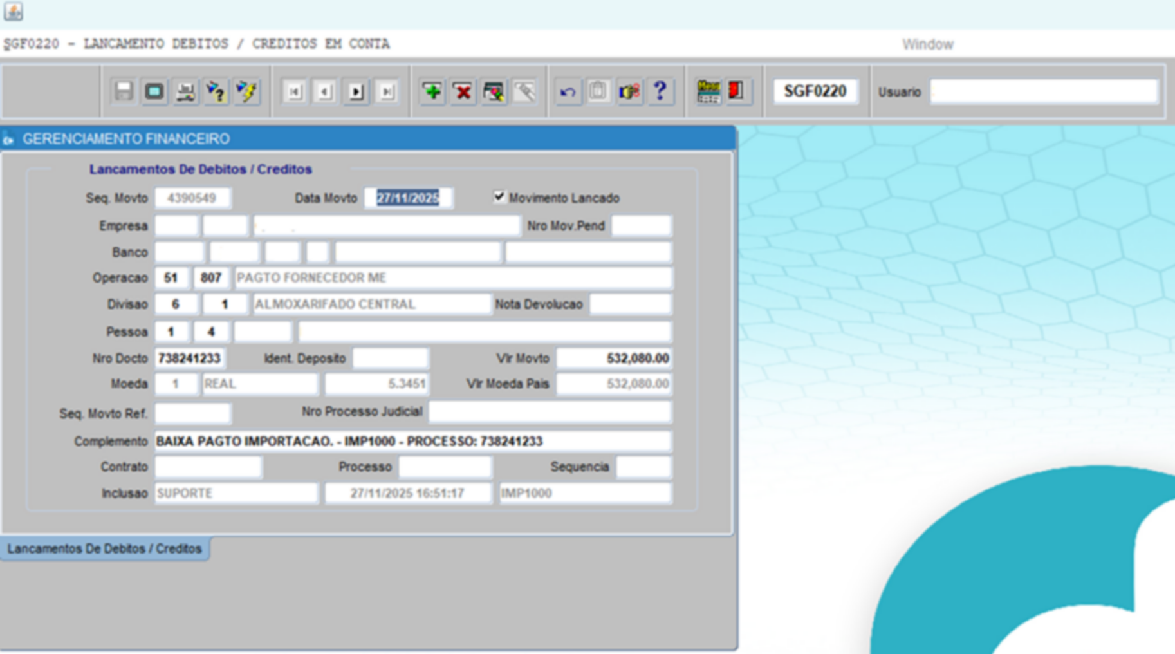Click the Nro Docto field
The image size is (1175, 654).
pos(189,359)
